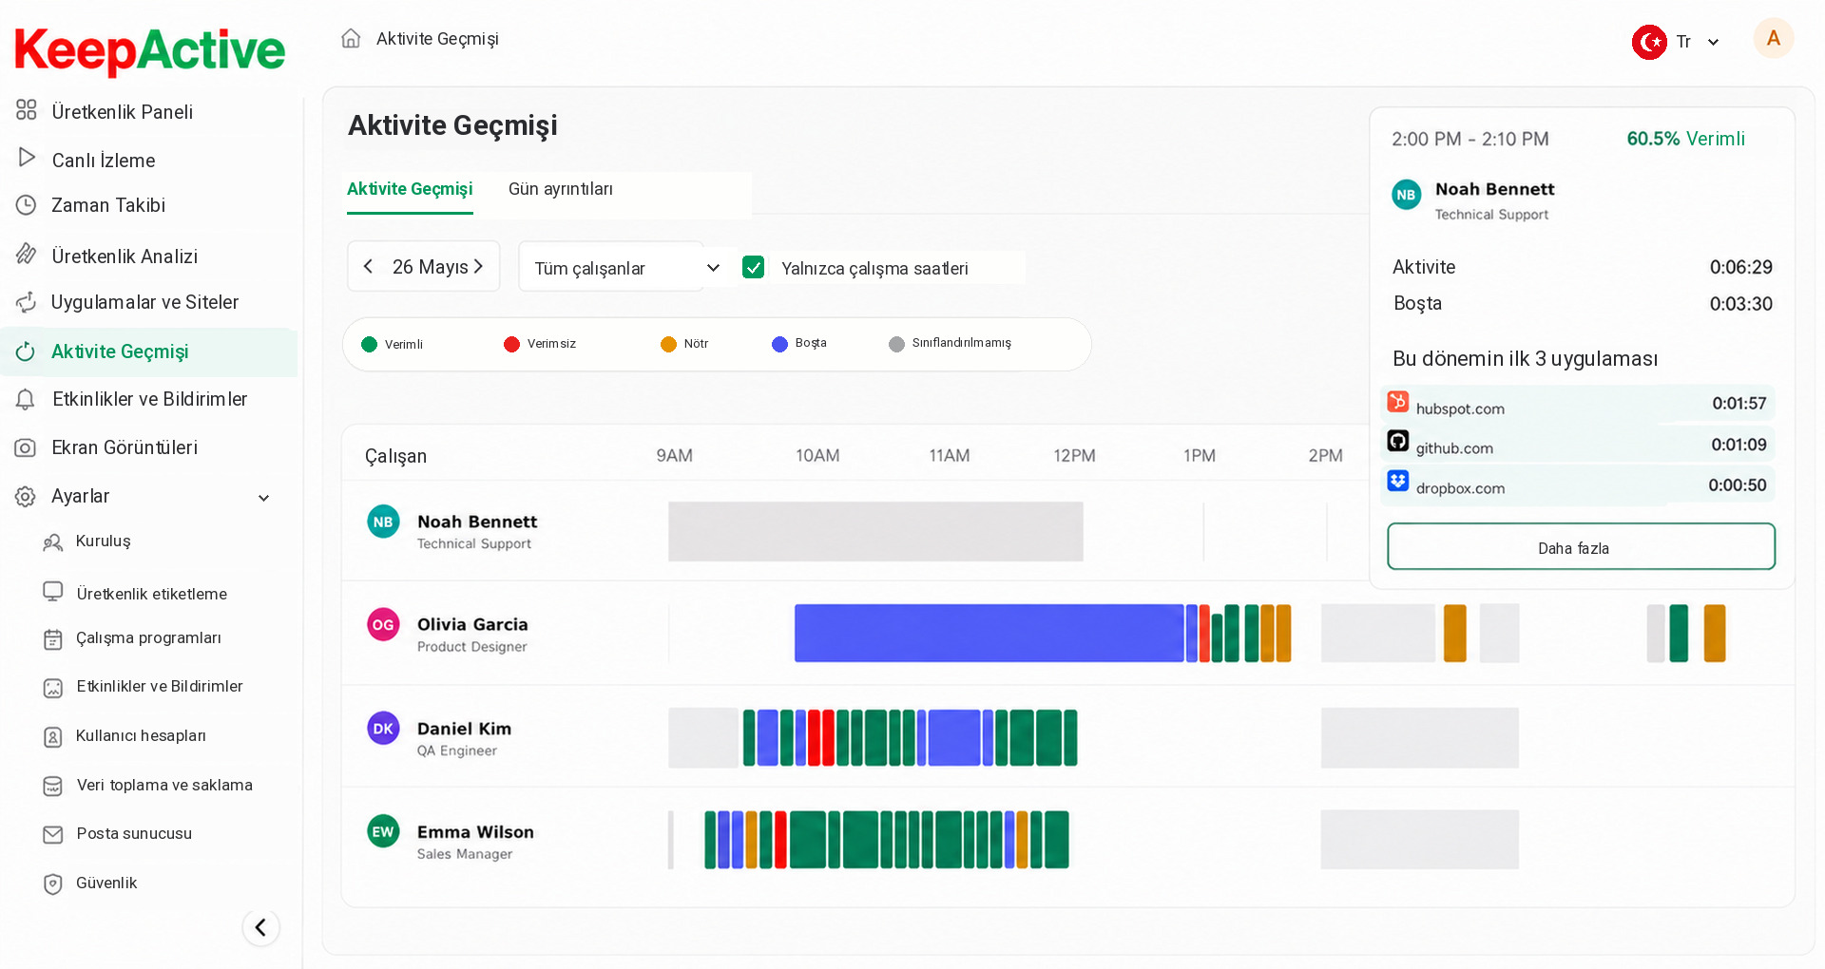Select the Daniel Kim employee name

pyautogui.click(x=464, y=729)
